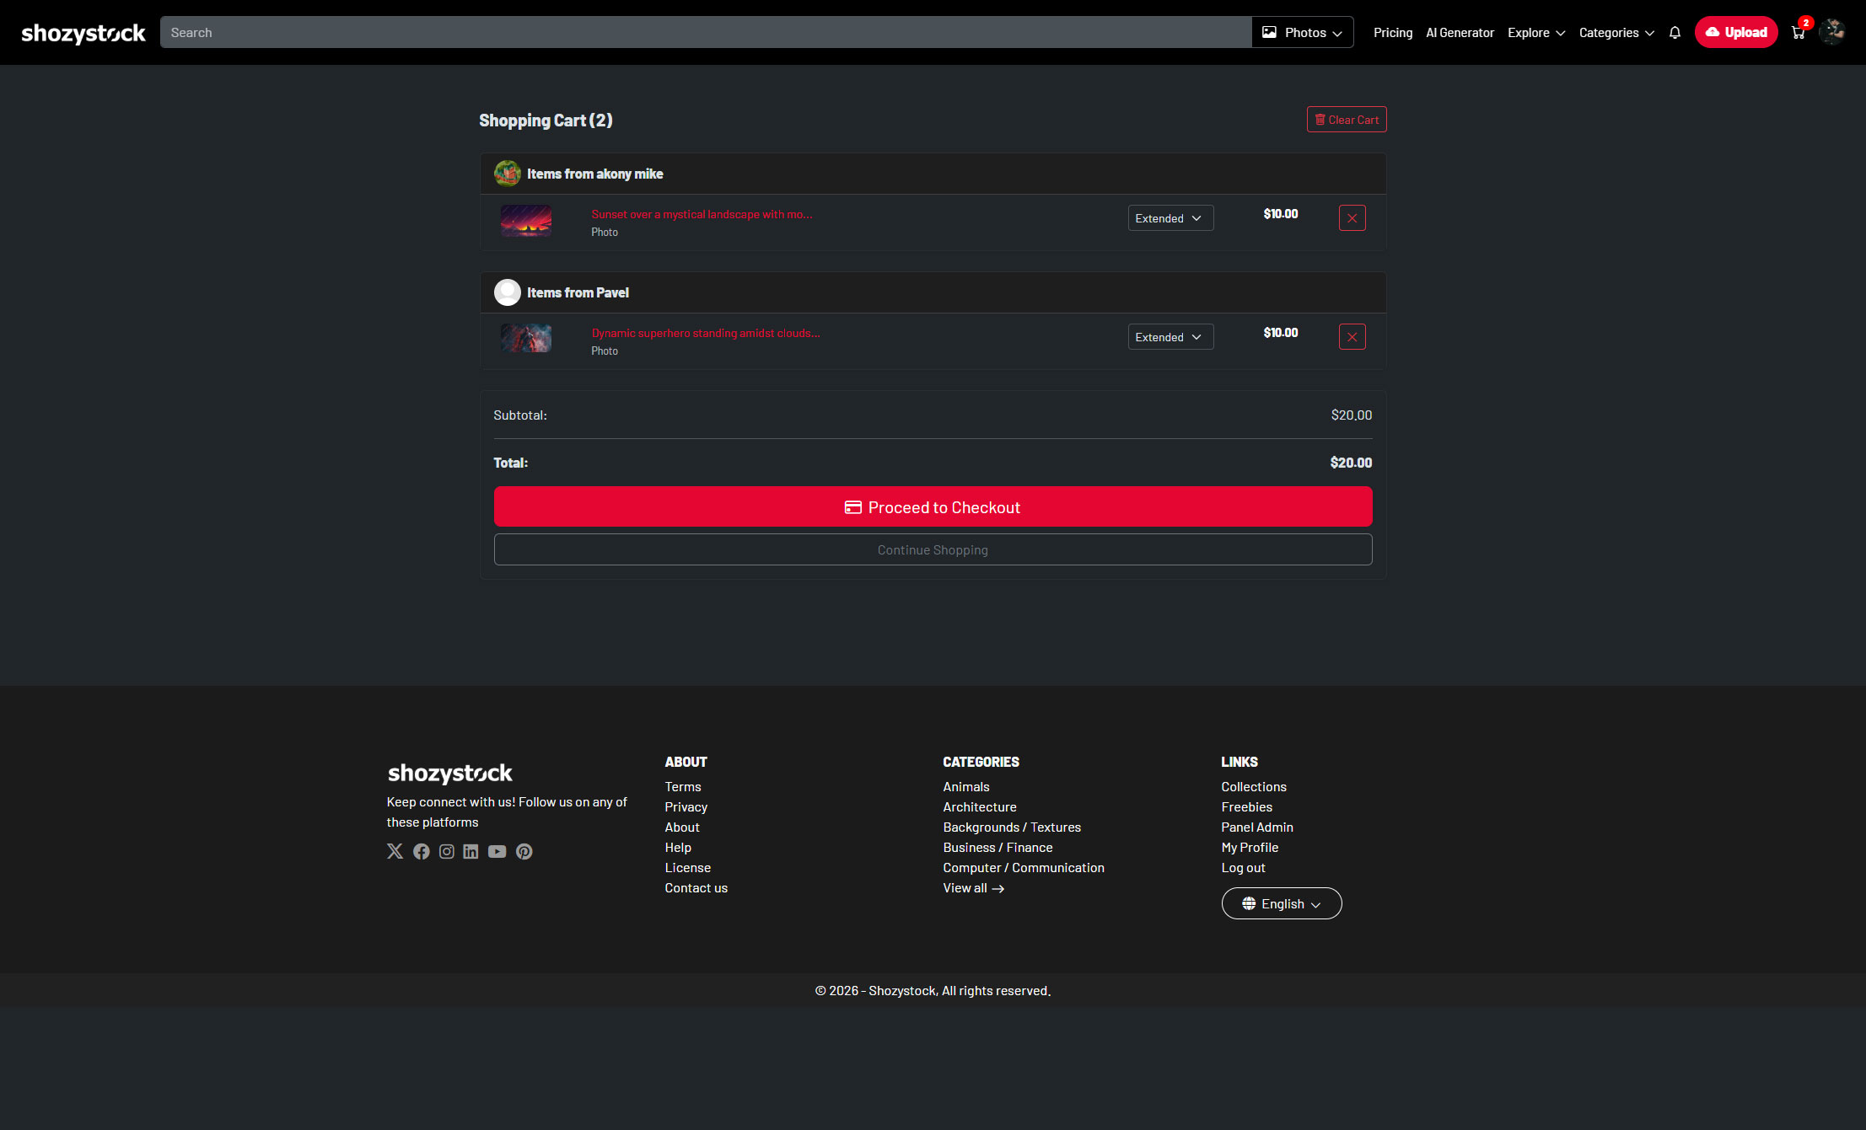
Task: Open the Pinterest social link
Action: [524, 851]
